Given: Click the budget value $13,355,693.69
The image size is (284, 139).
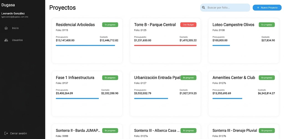Looking at the screenshot, I should pos(222,93).
